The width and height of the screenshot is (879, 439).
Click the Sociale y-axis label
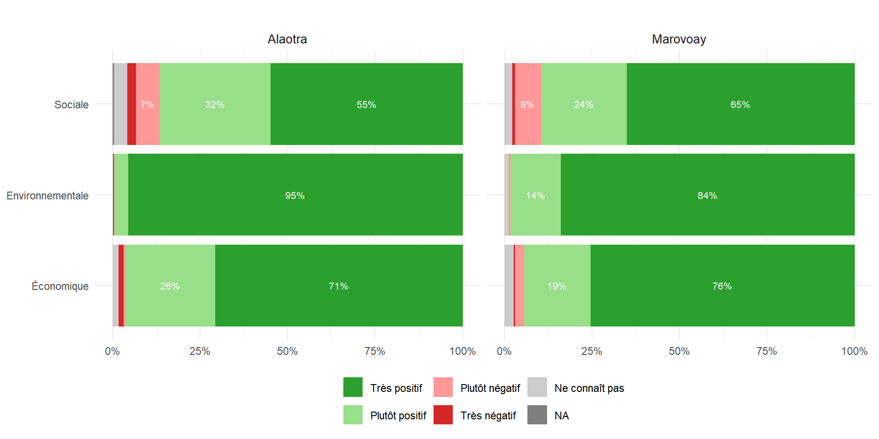point(71,105)
